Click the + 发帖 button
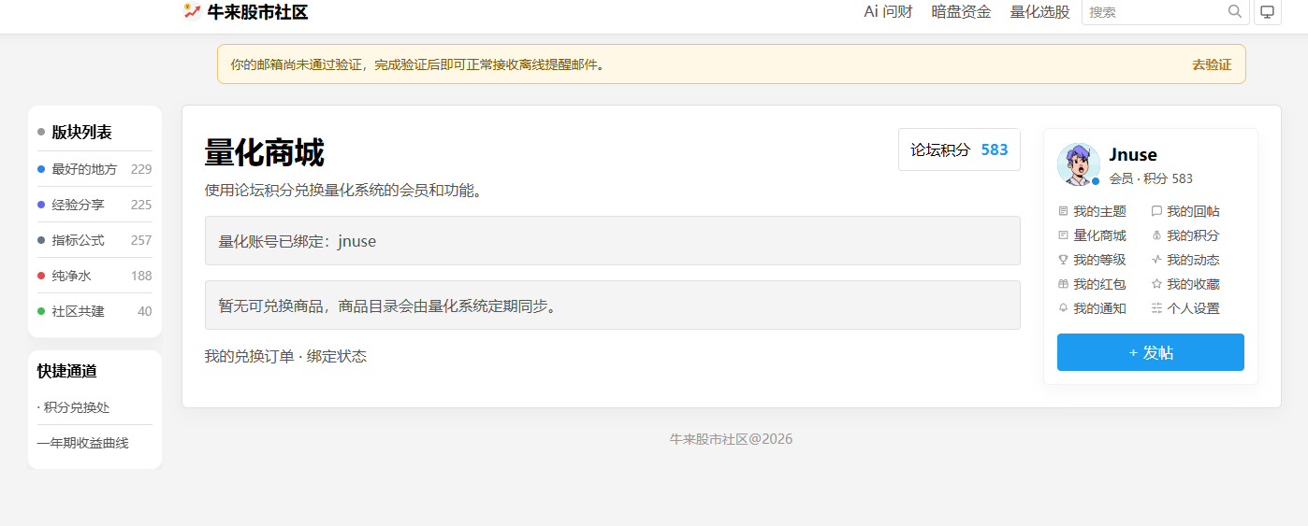Image resolution: width=1308 pixels, height=526 pixels. pos(1151,352)
